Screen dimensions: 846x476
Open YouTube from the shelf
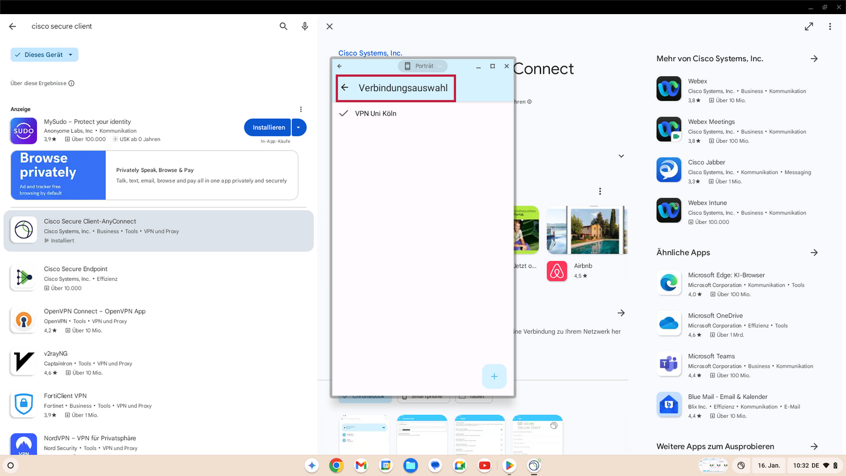(x=485, y=465)
